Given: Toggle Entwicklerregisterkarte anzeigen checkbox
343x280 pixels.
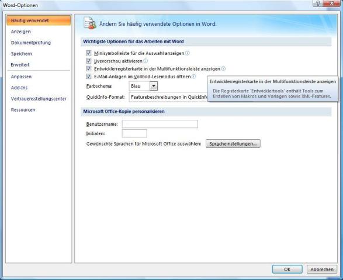Looking at the screenshot, I should pyautogui.click(x=89, y=69).
